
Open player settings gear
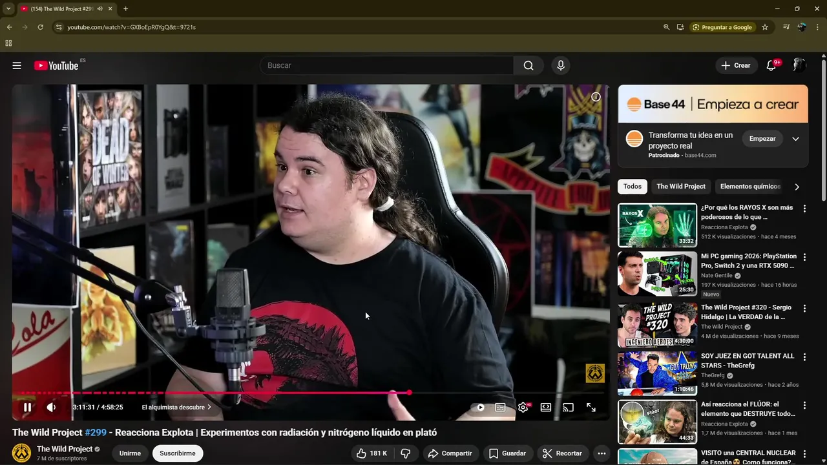(x=523, y=408)
